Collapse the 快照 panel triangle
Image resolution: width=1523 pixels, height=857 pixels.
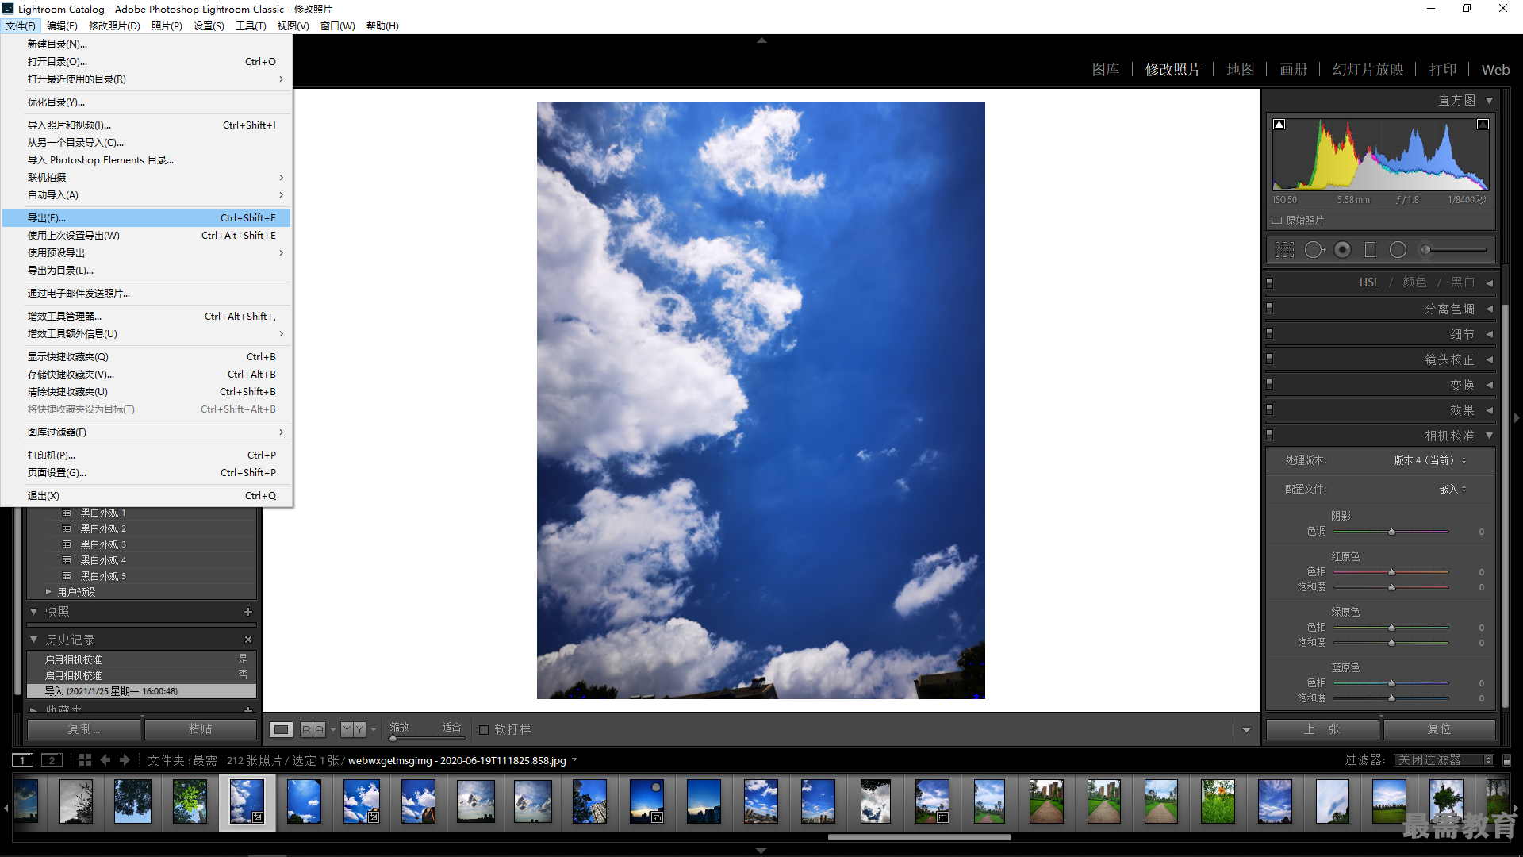(34, 612)
